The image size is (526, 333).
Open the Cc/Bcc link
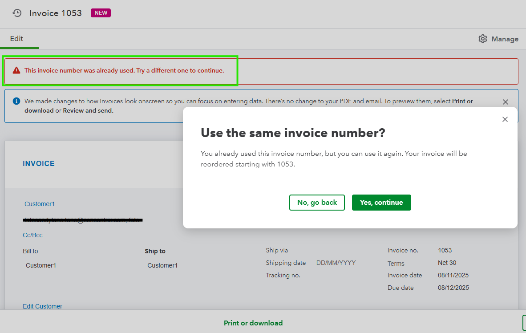click(32, 235)
